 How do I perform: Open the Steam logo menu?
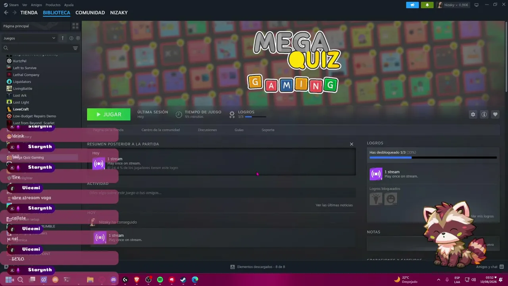(11, 5)
